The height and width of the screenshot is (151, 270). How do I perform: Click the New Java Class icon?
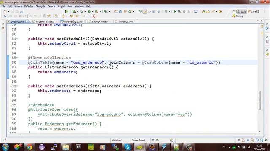tap(130, 12)
